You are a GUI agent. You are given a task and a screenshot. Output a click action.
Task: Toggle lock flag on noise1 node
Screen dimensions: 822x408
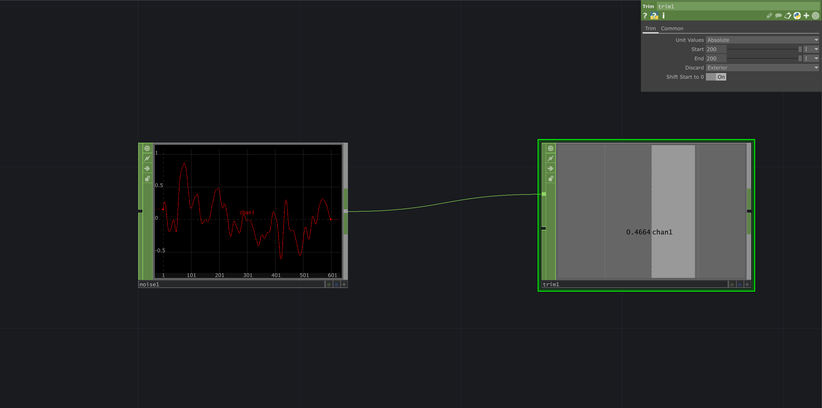pyautogui.click(x=147, y=179)
